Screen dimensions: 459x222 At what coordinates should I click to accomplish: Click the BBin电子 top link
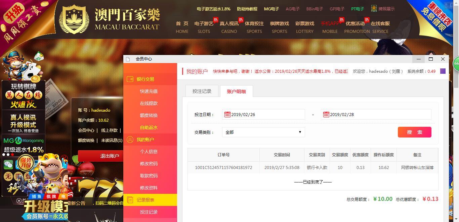(315, 9)
